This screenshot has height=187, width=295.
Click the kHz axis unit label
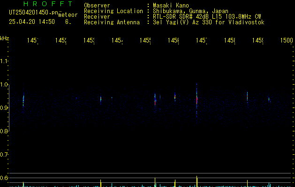coord(5,38)
